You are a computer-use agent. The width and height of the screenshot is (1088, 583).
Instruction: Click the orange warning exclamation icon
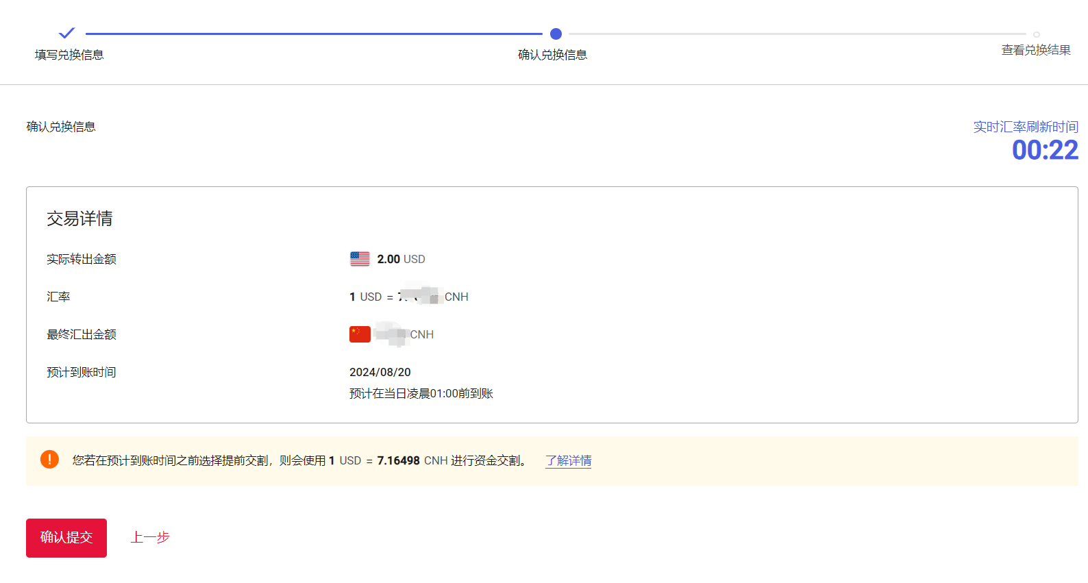point(49,460)
